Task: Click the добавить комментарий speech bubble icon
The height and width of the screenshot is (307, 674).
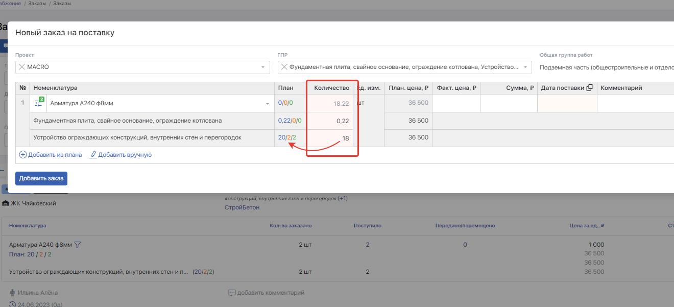Action: pyautogui.click(x=232, y=293)
